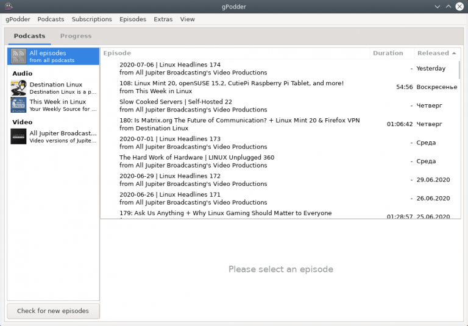Sort by the Released column header
Image resolution: width=468 pixels, height=326 pixels.
coord(438,53)
